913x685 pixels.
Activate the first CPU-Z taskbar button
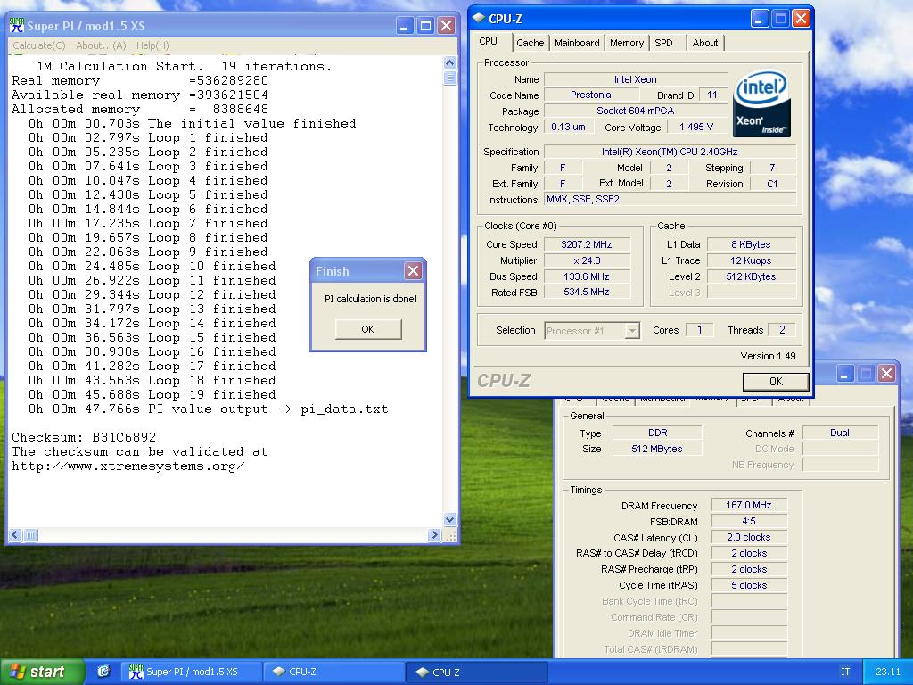pyautogui.click(x=333, y=672)
